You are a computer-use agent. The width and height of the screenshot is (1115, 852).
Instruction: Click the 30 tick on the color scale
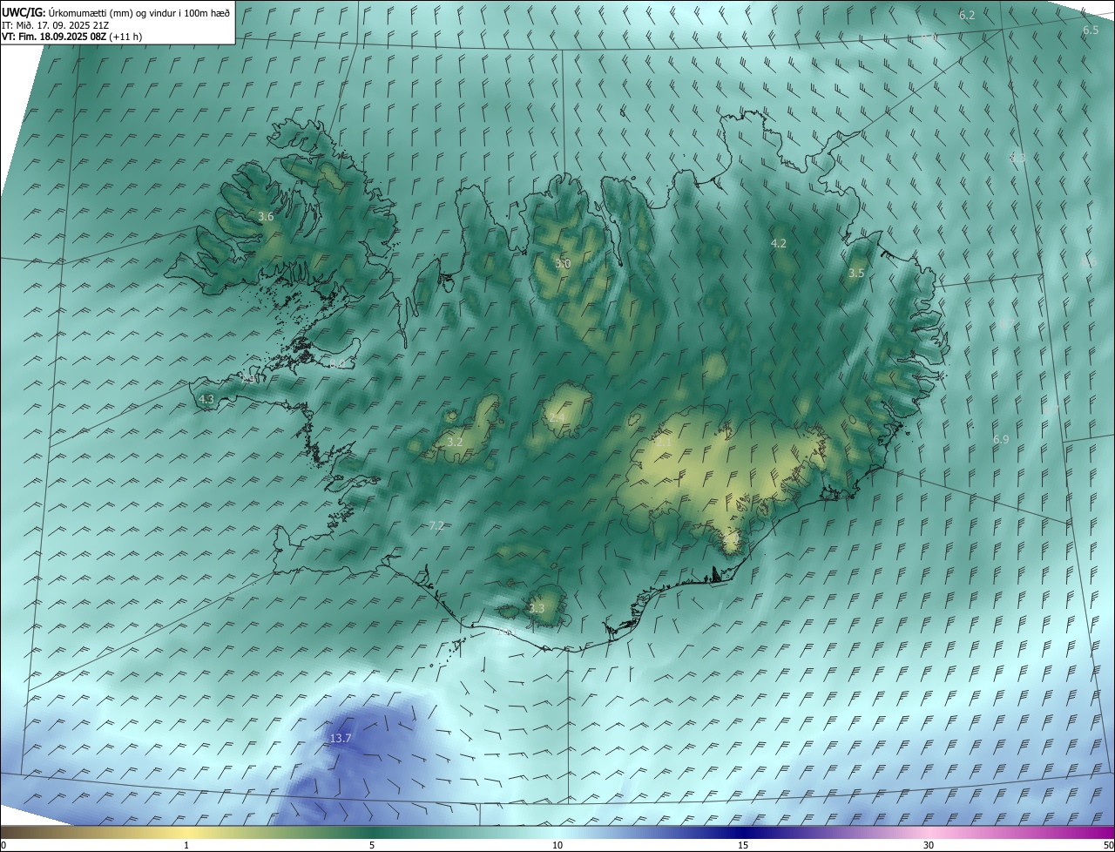(x=929, y=846)
